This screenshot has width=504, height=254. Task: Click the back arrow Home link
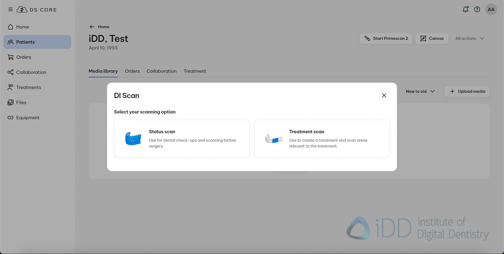click(99, 27)
